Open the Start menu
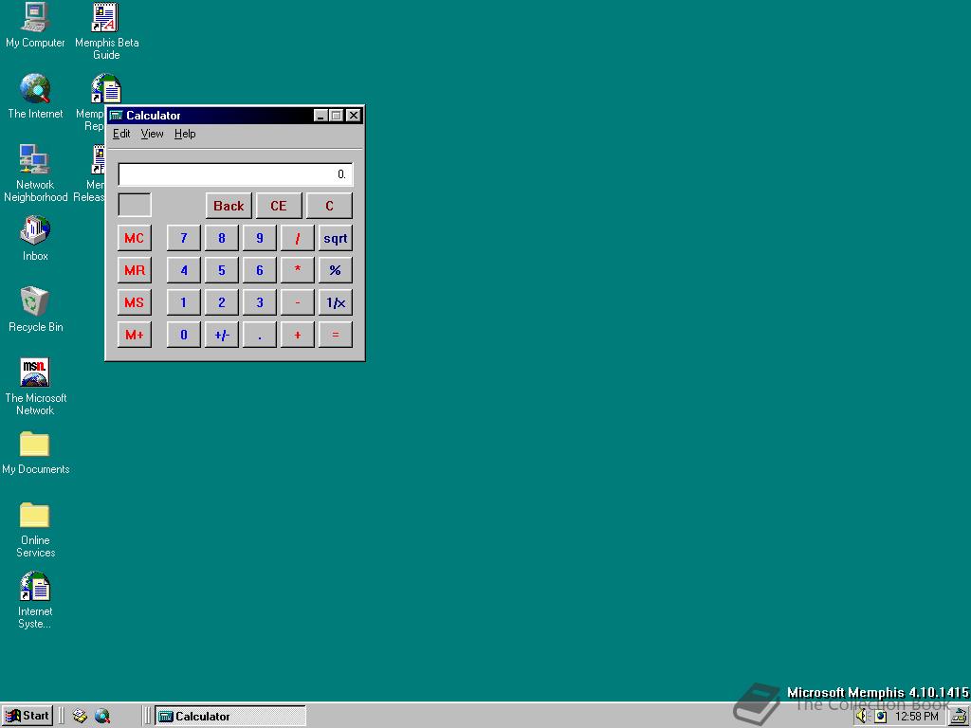971x728 pixels. (x=27, y=717)
